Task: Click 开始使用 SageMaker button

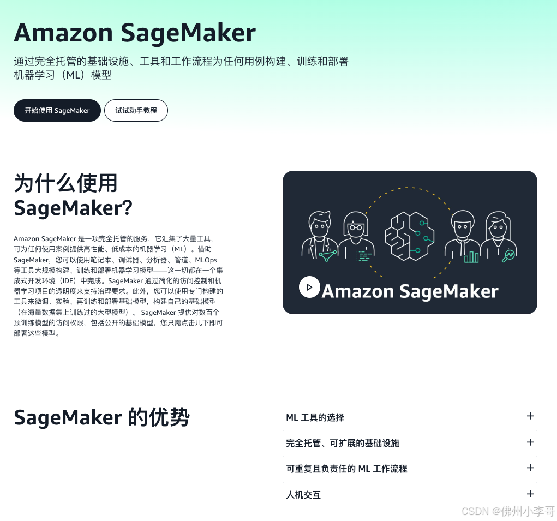Action: [x=57, y=110]
